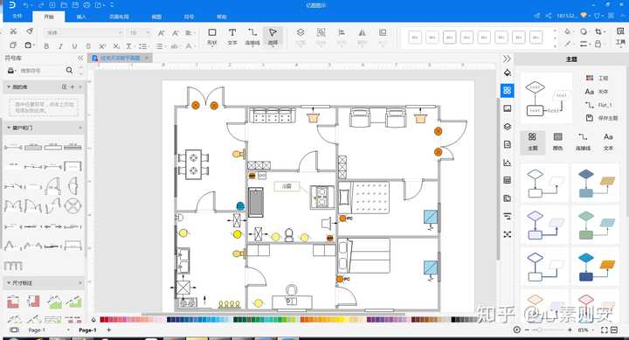Toggle subscript formatting

[x=116, y=46]
